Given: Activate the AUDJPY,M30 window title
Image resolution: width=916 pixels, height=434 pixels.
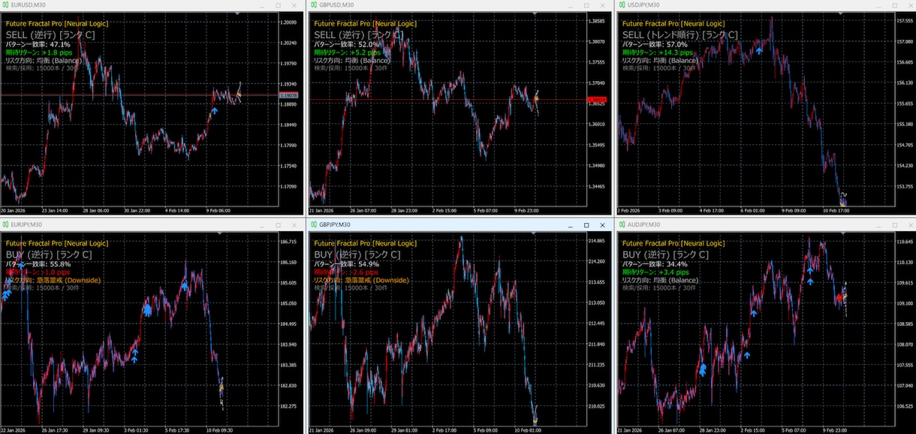Looking at the screenshot, I should tap(643, 225).
